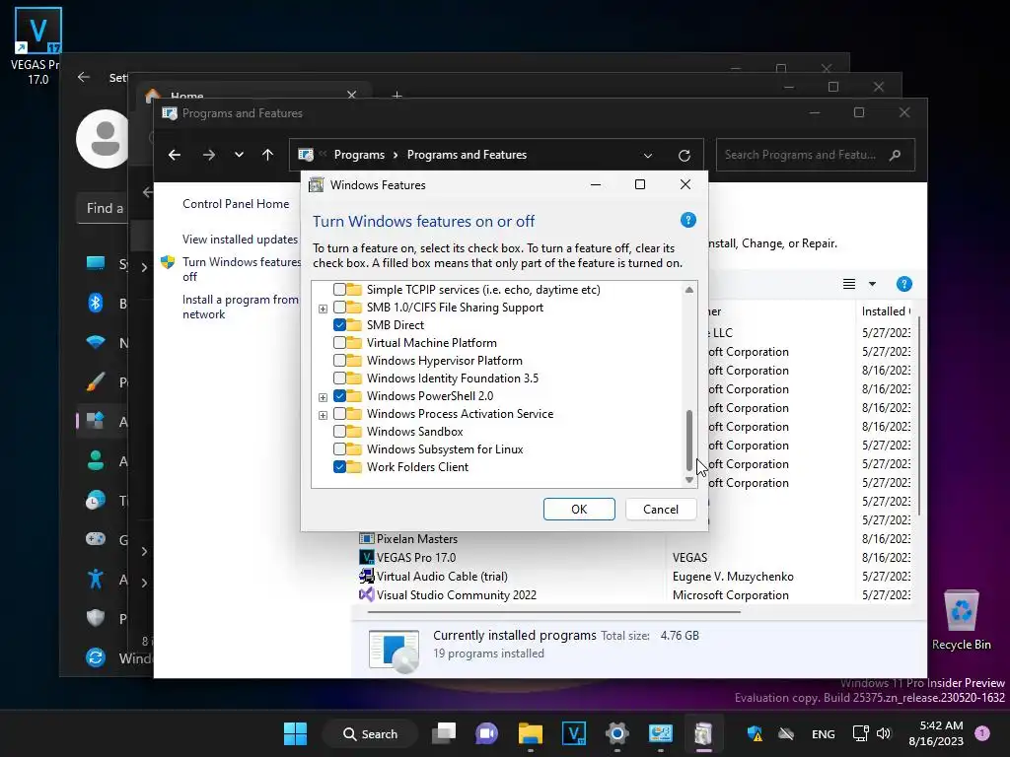Go back in Programs and Features window
Image resolution: width=1010 pixels, height=757 pixels.
point(174,155)
